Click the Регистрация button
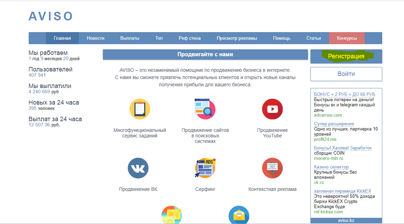The width and height of the screenshot is (404, 224). 346,56
